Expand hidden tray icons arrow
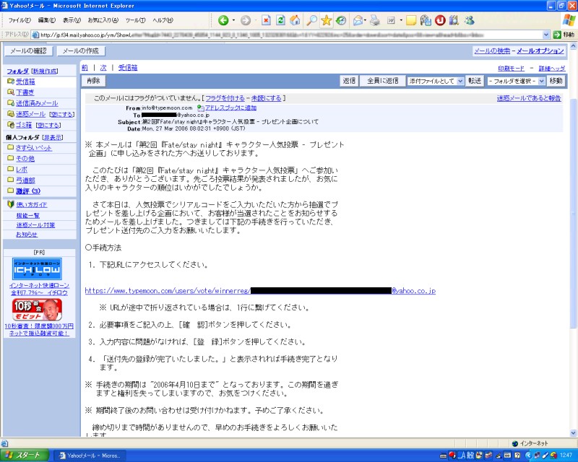578x462 pixels. click(x=528, y=456)
